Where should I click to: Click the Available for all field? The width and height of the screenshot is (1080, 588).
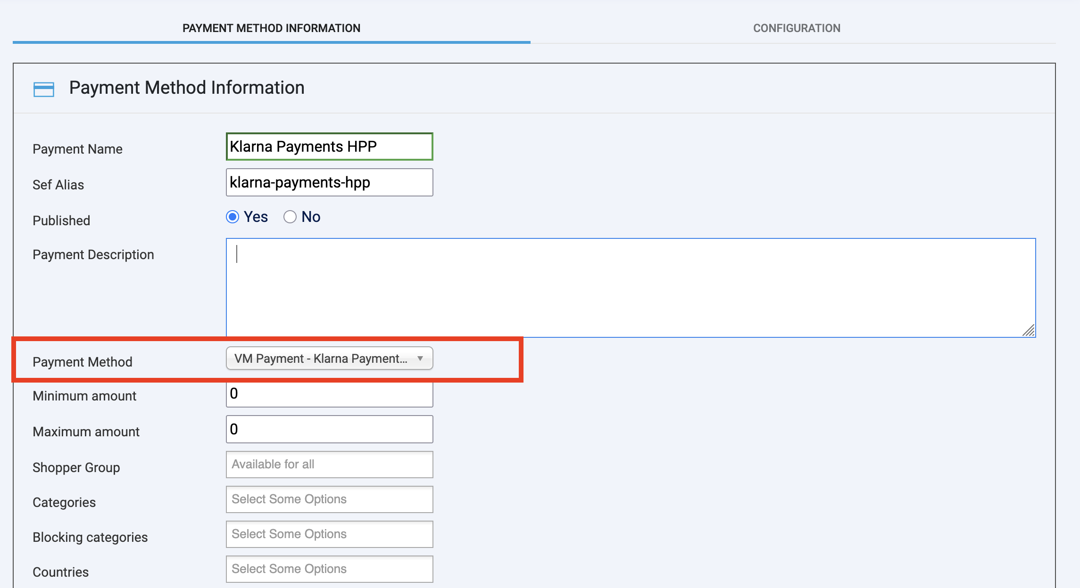[329, 464]
